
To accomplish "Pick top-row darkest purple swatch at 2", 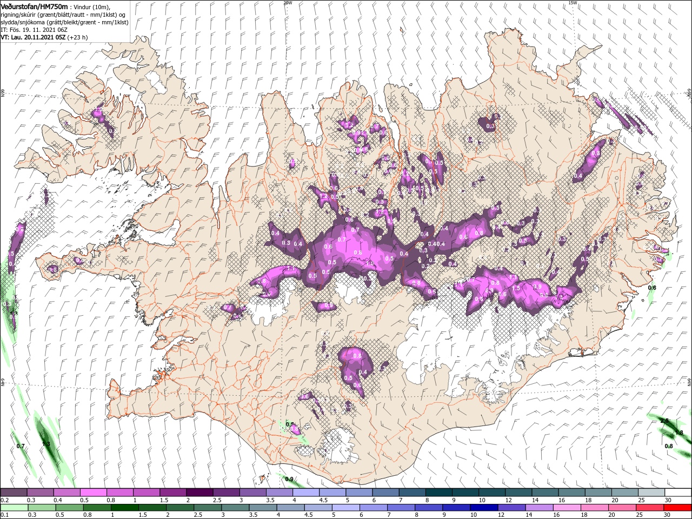I will 199,493.
